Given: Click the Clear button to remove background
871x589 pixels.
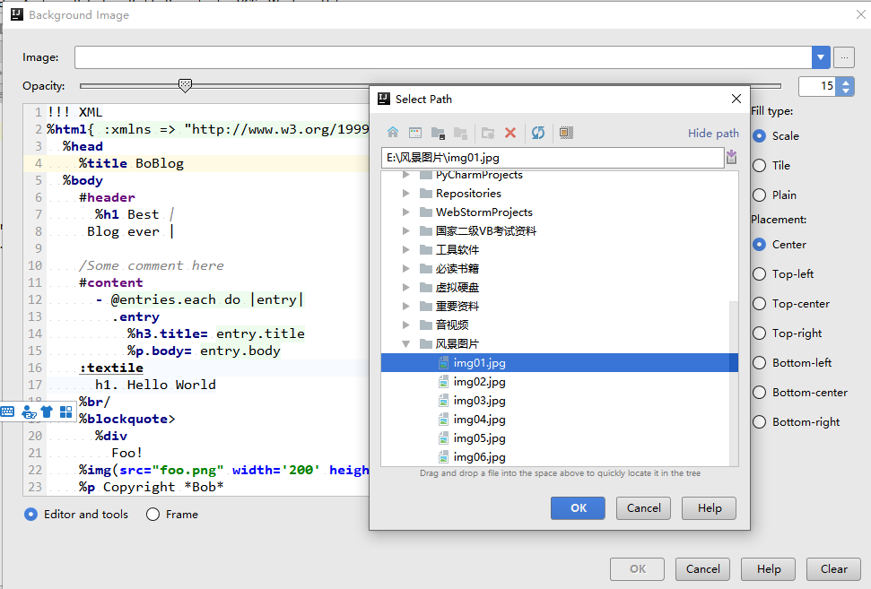Looking at the screenshot, I should (x=833, y=568).
